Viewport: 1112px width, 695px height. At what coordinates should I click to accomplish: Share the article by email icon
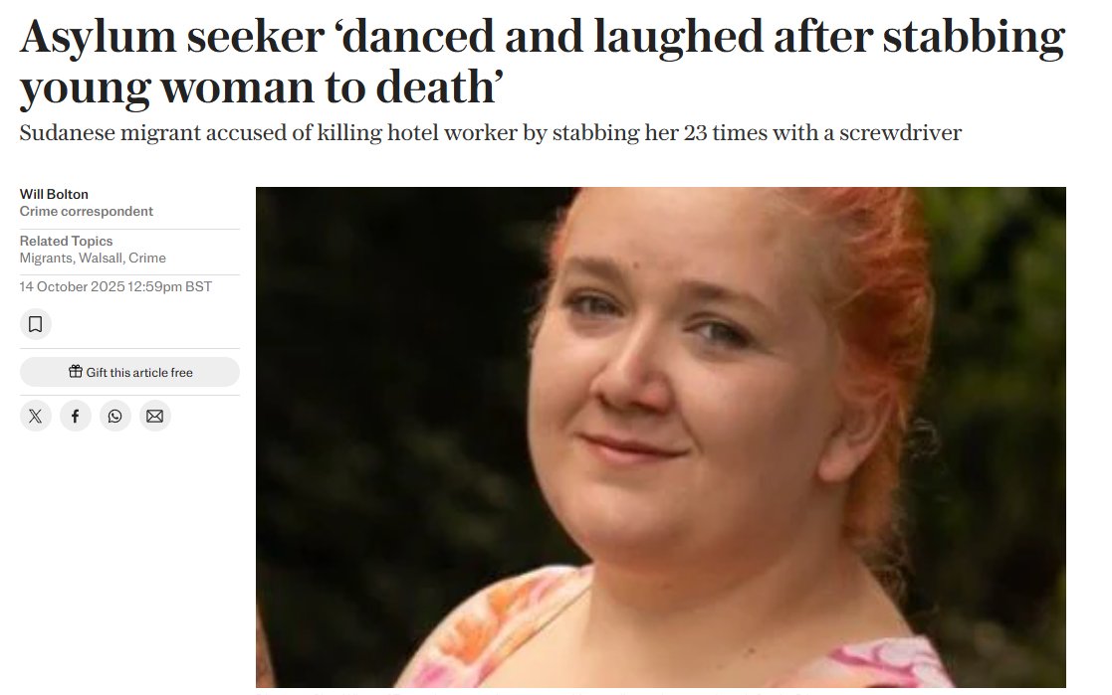(154, 416)
